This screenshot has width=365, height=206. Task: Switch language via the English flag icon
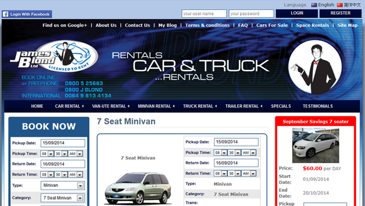pyautogui.click(x=314, y=5)
